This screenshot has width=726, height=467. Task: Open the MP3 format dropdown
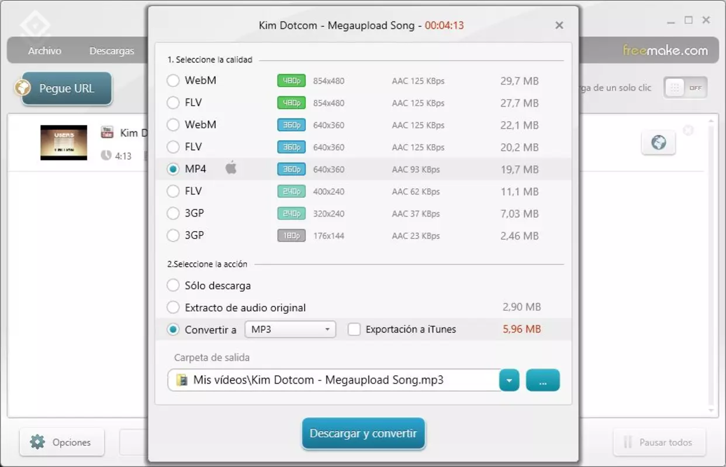click(x=291, y=329)
